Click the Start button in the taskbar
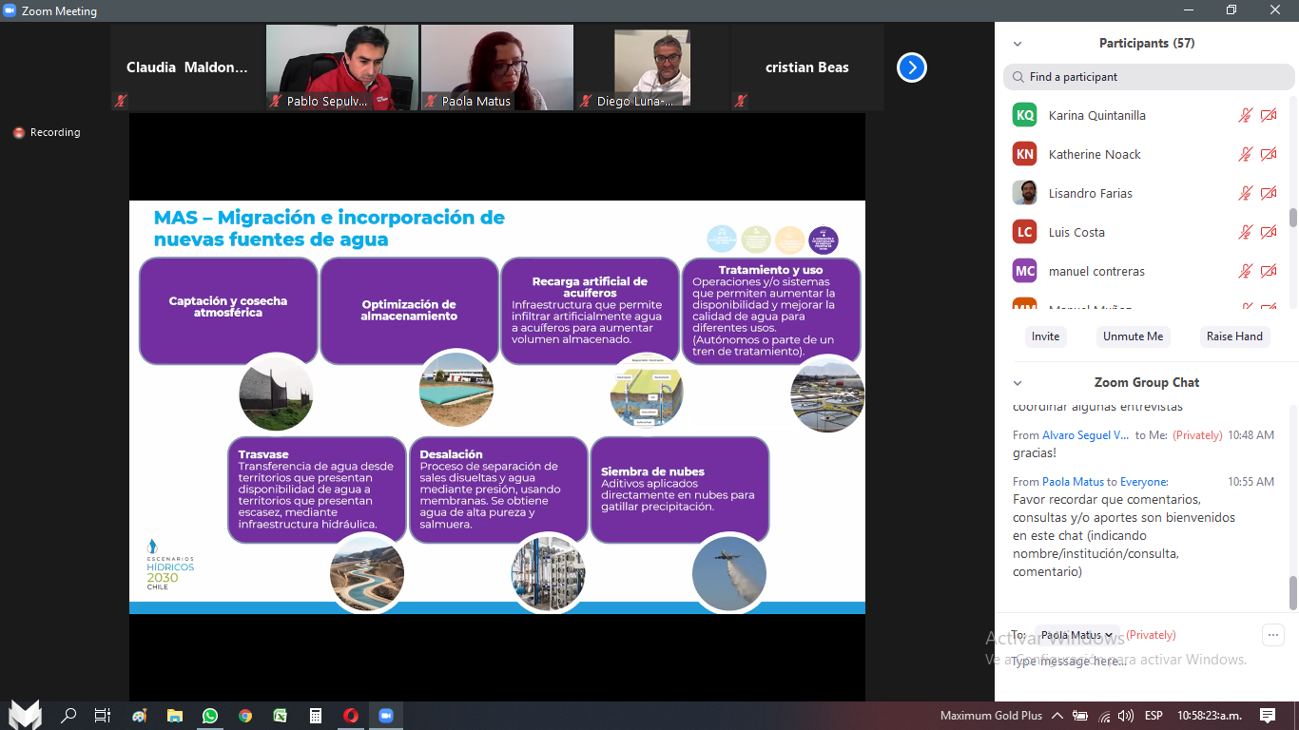The height and width of the screenshot is (730, 1299). tap(26, 715)
